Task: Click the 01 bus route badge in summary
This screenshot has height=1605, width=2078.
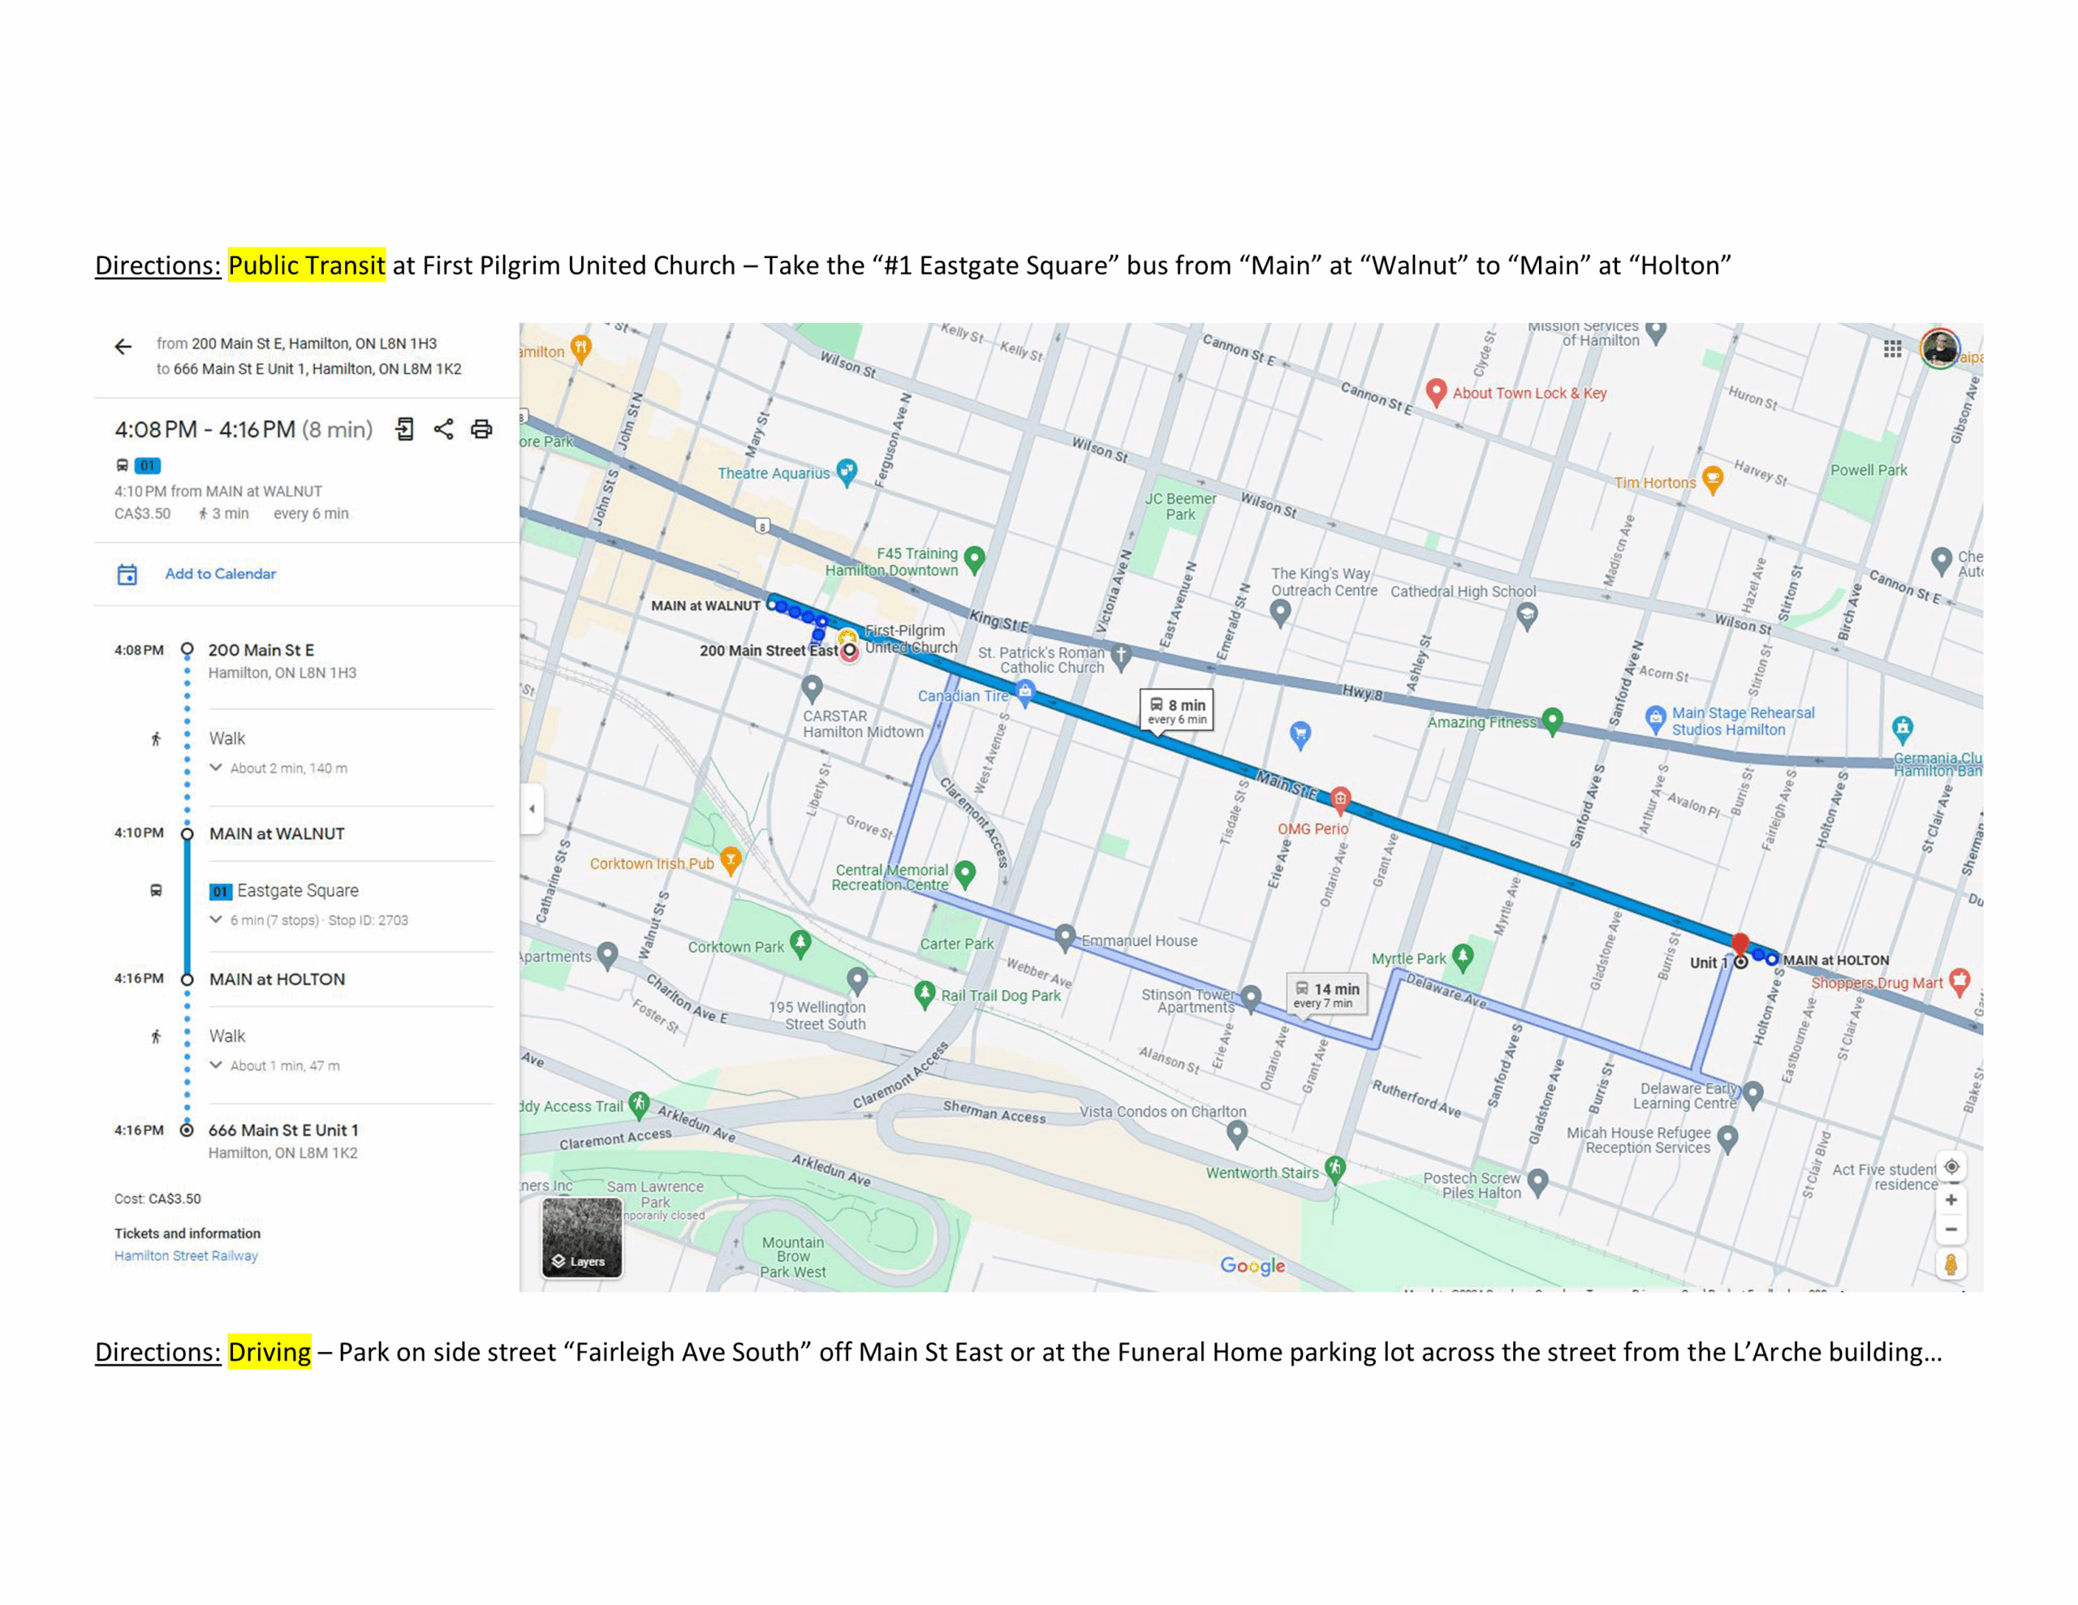Action: click(x=148, y=465)
